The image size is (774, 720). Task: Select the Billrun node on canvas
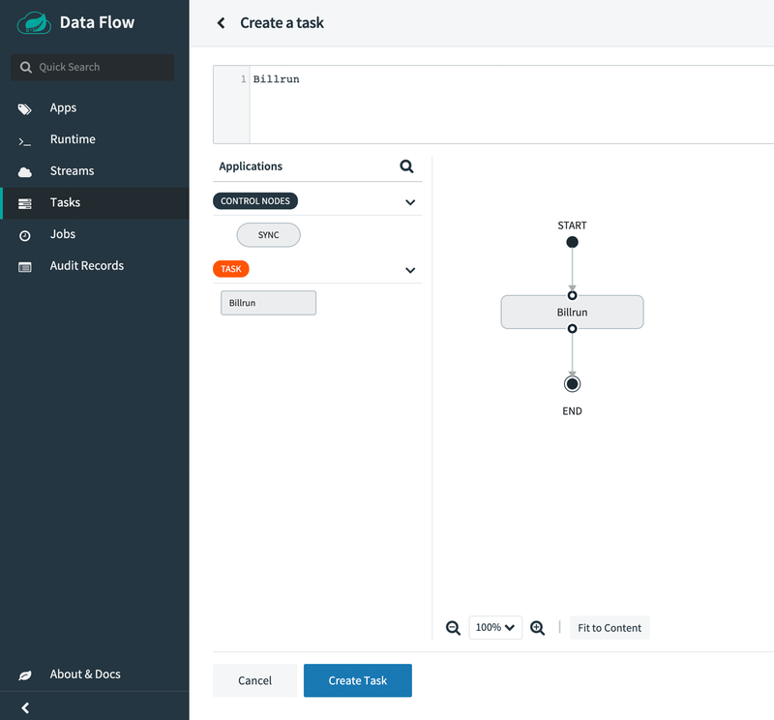pyautogui.click(x=572, y=313)
